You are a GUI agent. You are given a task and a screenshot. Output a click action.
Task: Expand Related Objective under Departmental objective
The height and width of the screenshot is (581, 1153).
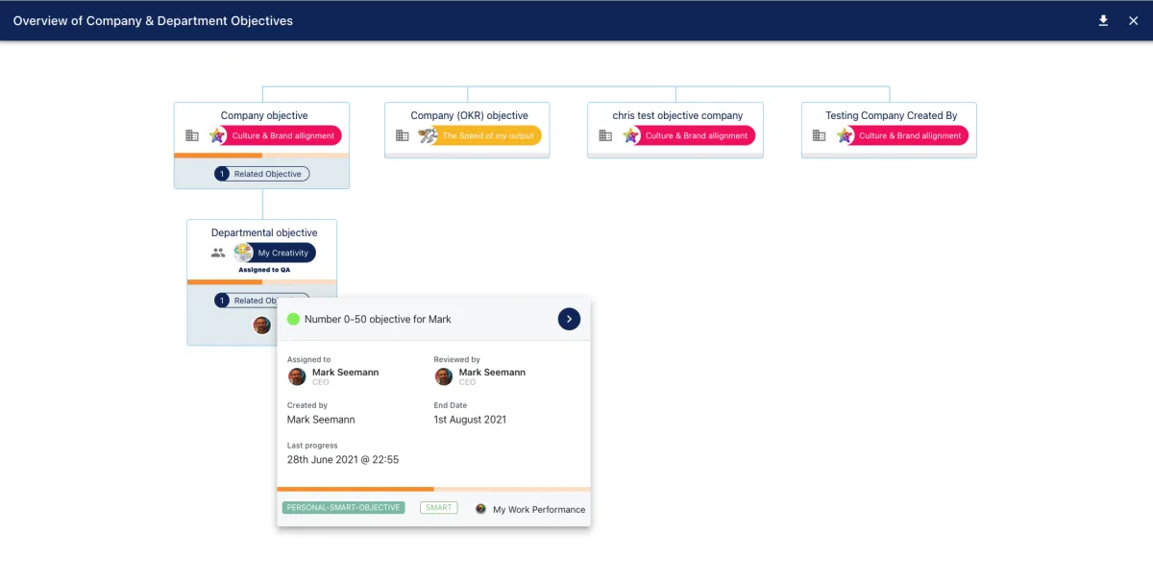pos(261,301)
